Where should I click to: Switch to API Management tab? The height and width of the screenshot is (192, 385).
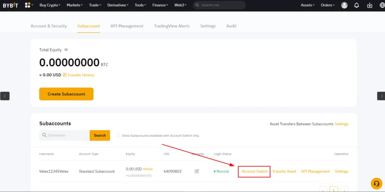coord(127,26)
